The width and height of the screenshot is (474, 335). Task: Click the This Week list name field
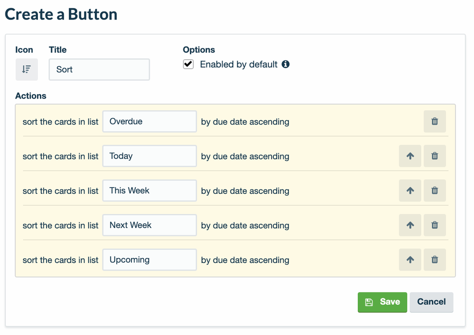pyautogui.click(x=149, y=190)
